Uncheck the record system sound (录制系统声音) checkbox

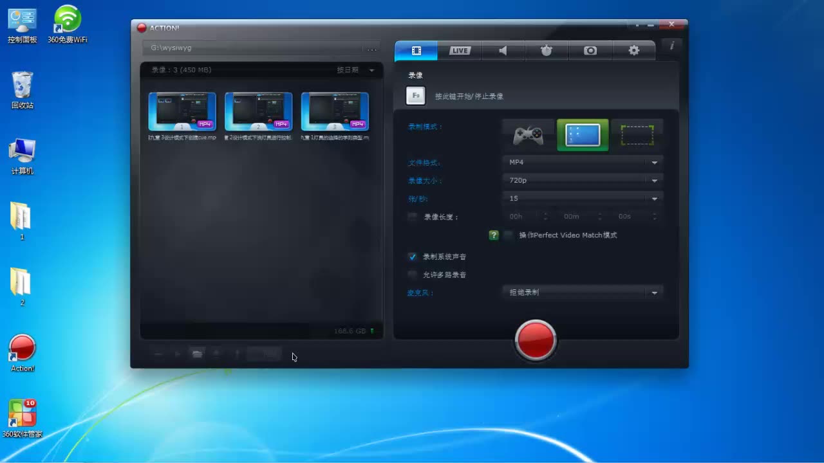tap(413, 257)
